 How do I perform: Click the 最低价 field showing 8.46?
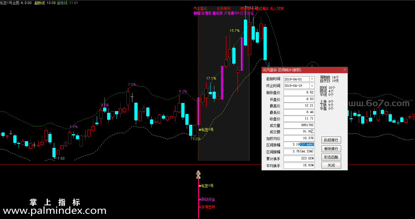click(299, 112)
